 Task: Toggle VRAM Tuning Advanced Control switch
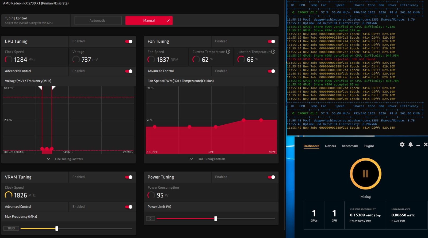click(129, 207)
